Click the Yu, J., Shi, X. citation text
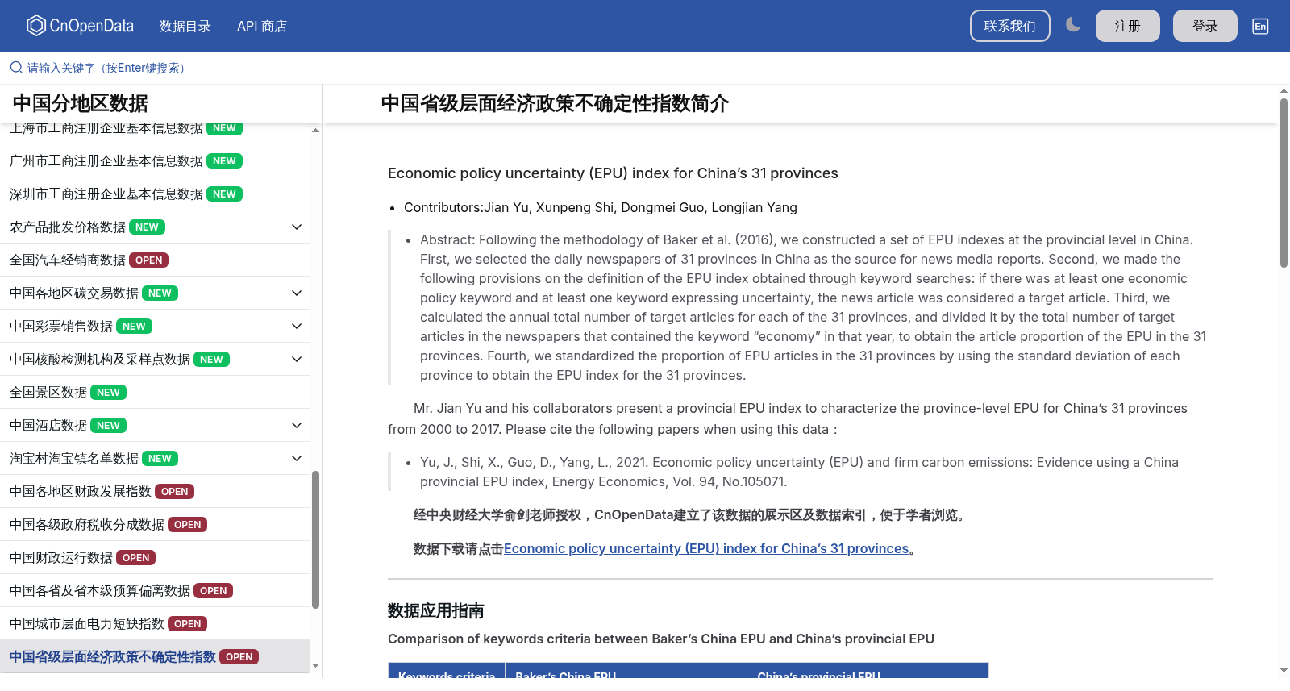 tap(799, 472)
